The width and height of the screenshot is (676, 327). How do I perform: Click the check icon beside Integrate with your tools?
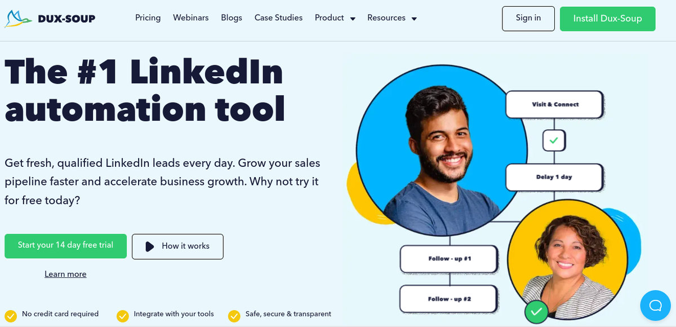(x=123, y=315)
